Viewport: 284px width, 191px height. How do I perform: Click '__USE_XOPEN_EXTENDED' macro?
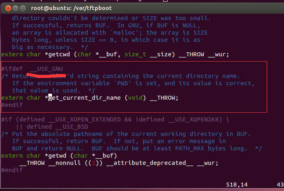[85, 119]
